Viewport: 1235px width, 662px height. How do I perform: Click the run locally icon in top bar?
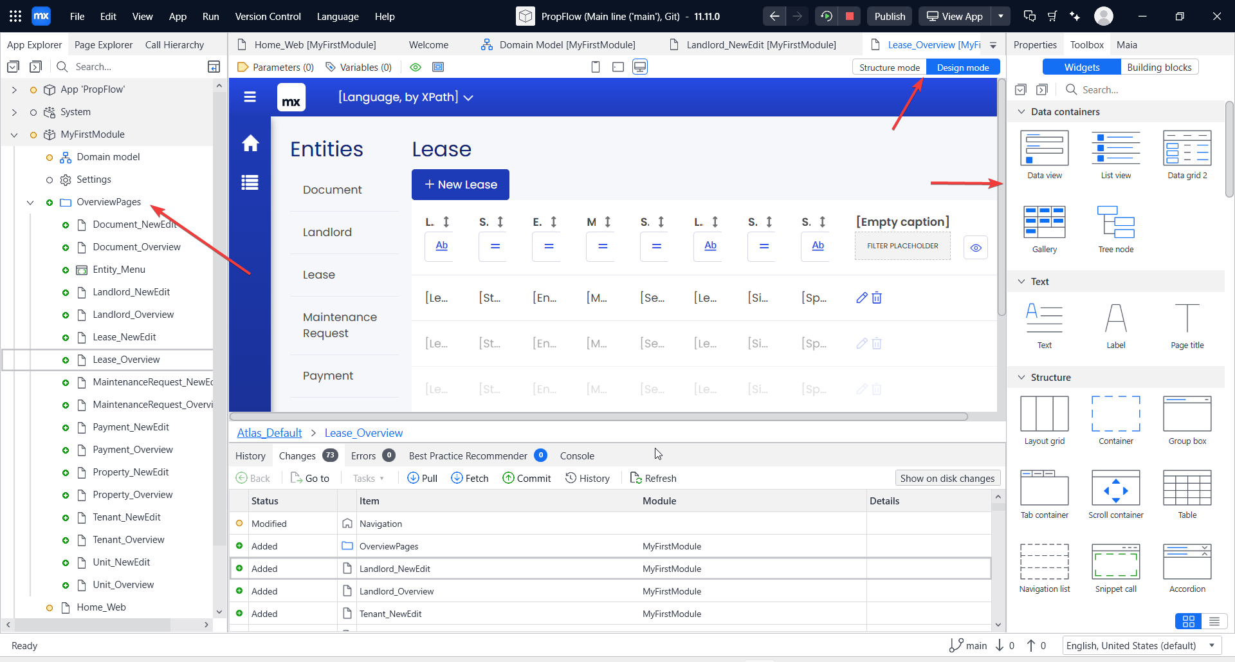coord(827,16)
